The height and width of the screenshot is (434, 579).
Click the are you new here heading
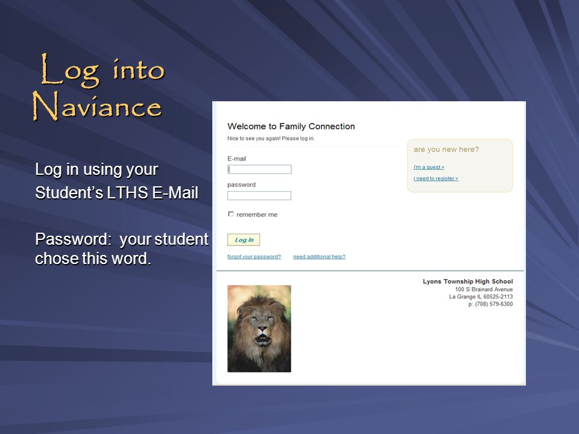[446, 149]
